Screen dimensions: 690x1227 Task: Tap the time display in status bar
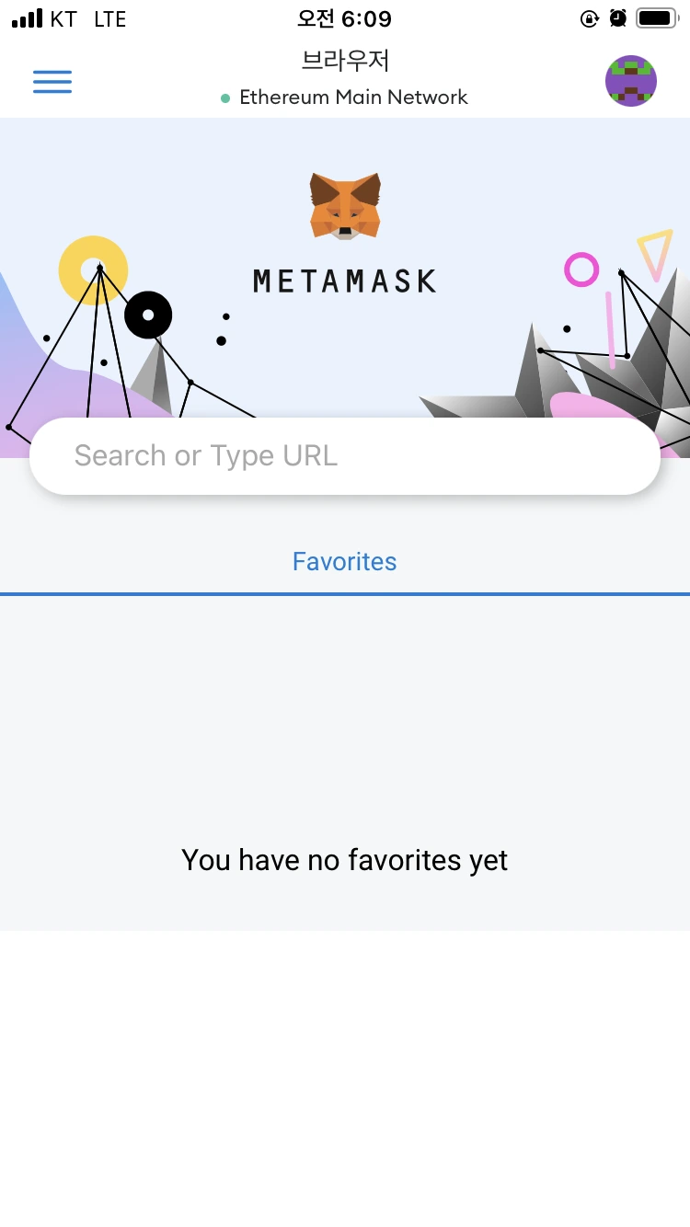(x=345, y=18)
